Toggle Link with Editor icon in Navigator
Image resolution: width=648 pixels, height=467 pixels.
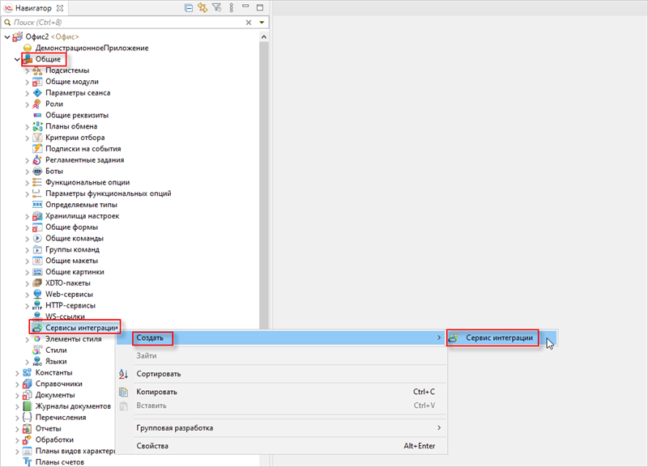click(x=202, y=7)
